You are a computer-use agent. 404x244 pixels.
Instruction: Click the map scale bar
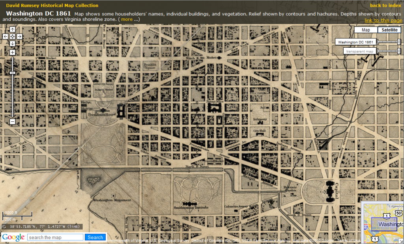pyautogui.click(x=17, y=216)
